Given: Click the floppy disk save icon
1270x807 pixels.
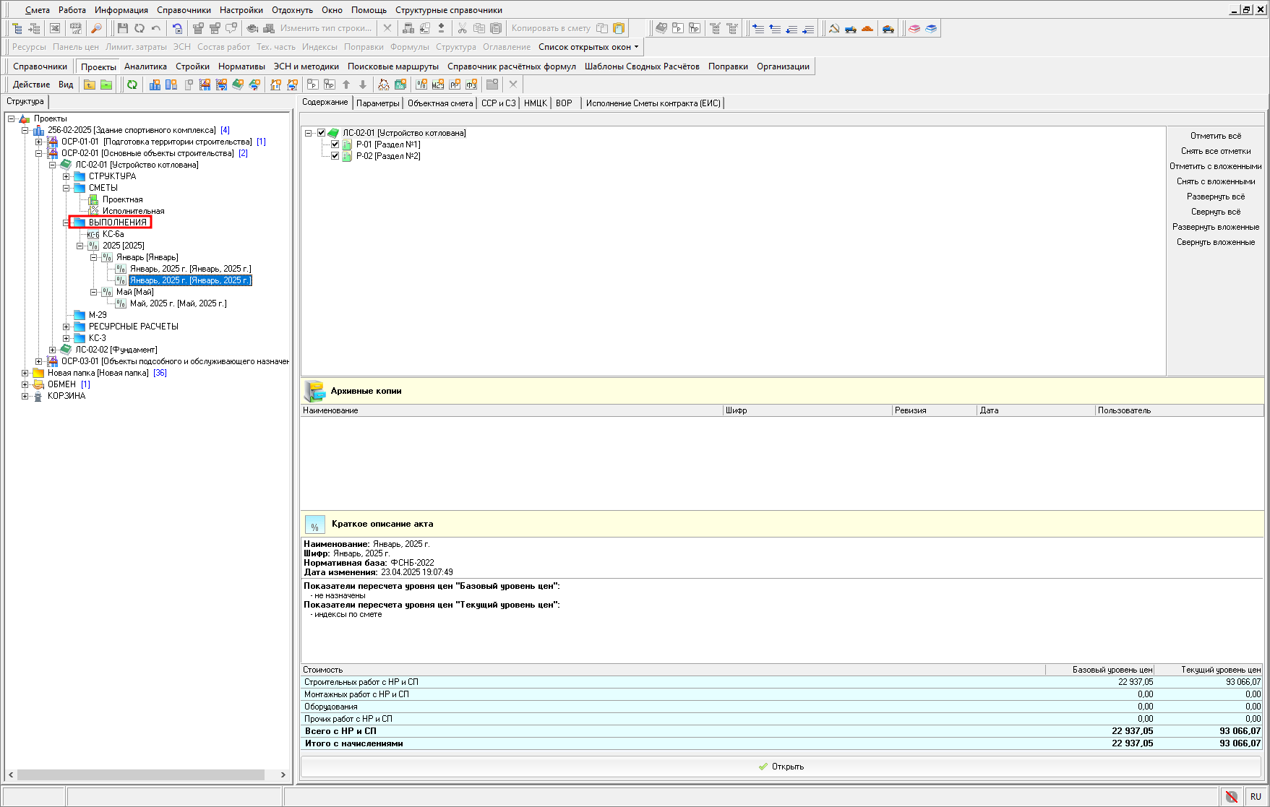Looking at the screenshot, I should pos(122,28).
